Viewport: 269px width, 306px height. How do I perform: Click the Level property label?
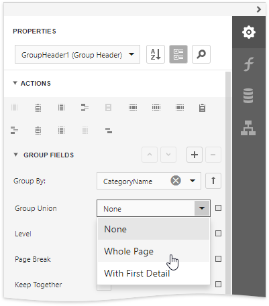(23, 234)
